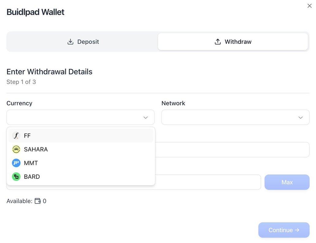Screen dimensions: 316x243
Task: Pick the MMT text label in the currency list
Action: (31, 163)
